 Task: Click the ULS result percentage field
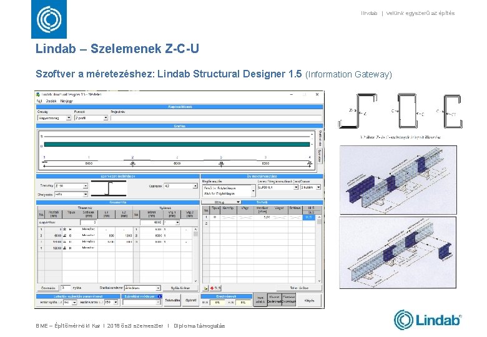coord(217,302)
